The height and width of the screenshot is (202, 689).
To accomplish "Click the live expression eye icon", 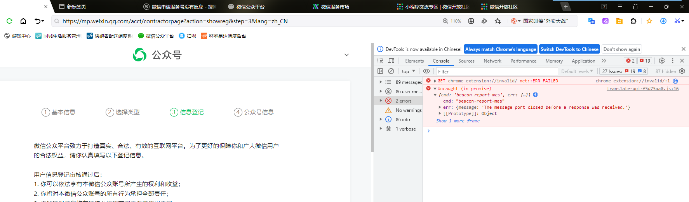I will (x=426, y=71).
